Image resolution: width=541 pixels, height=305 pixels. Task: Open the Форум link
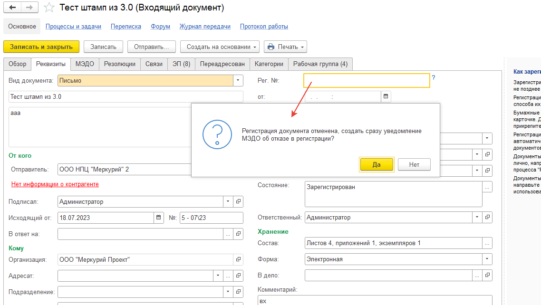tap(160, 27)
